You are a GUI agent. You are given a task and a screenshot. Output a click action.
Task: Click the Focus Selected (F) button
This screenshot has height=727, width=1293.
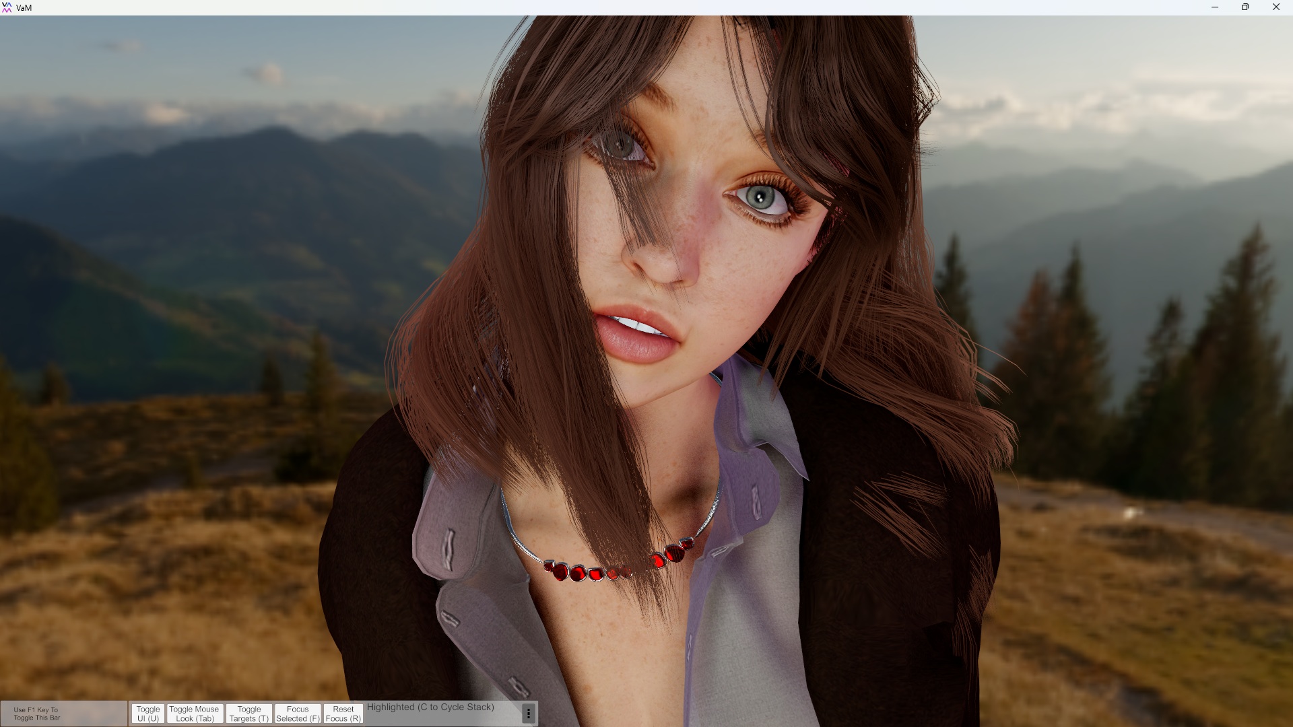298,714
